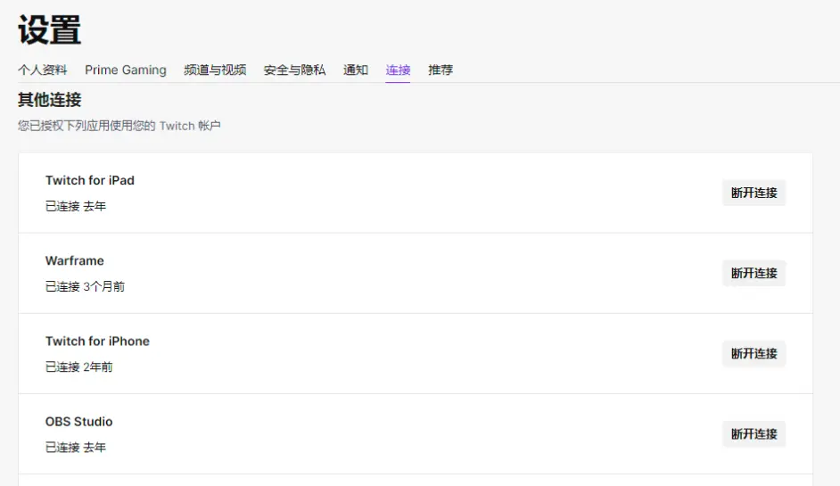840x486 pixels.
Task: Select the Warframe connection name
Action: pos(75,260)
